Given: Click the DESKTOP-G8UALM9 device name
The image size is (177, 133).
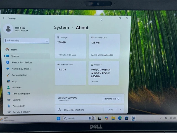Looking at the screenshot, I should coord(67,98).
